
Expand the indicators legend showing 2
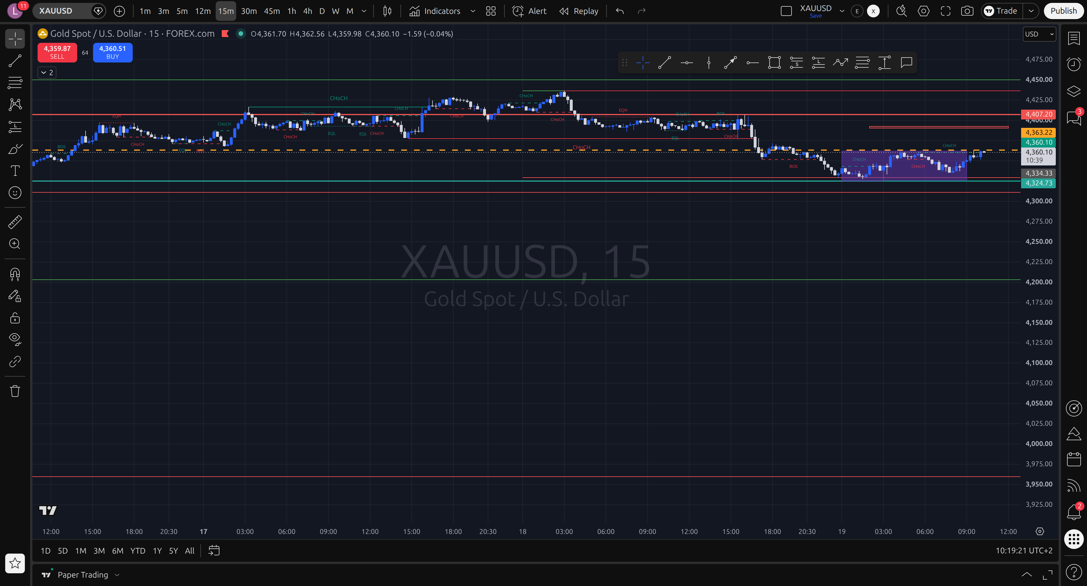[x=47, y=73]
